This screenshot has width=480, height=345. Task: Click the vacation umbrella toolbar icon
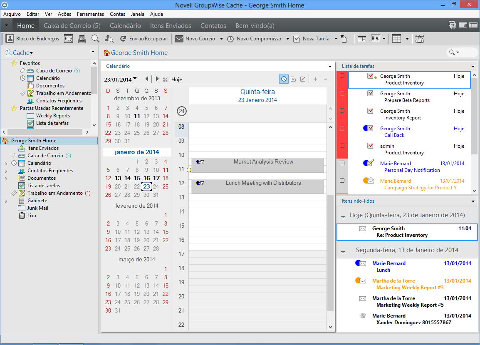(x=419, y=39)
